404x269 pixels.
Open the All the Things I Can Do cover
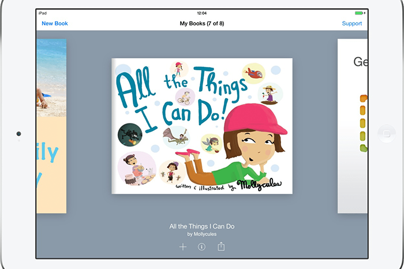click(x=202, y=126)
